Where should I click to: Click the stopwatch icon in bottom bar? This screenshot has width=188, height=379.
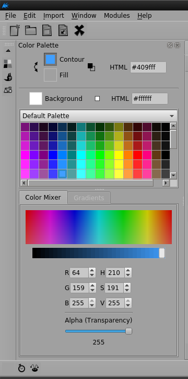(x=22, y=368)
